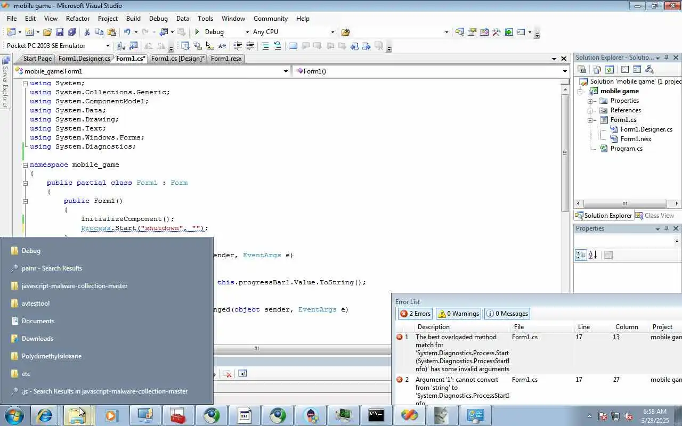The height and width of the screenshot is (426, 682).
Task: Click Refresh icon in Solution Explorer
Action: click(610, 69)
